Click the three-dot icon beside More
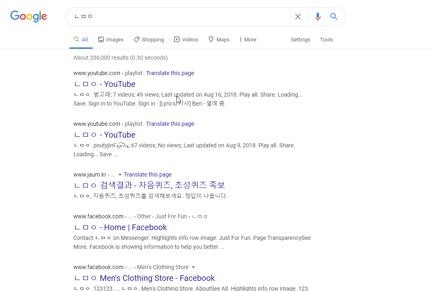 pos(240,39)
